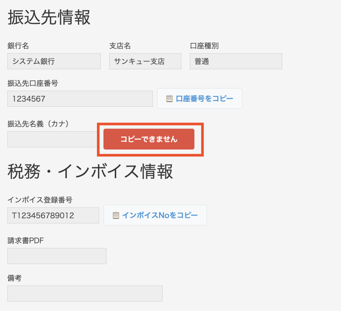341x311 pixels.
Task: Select the 口座種別 field showing 普通
Action: [235, 61]
